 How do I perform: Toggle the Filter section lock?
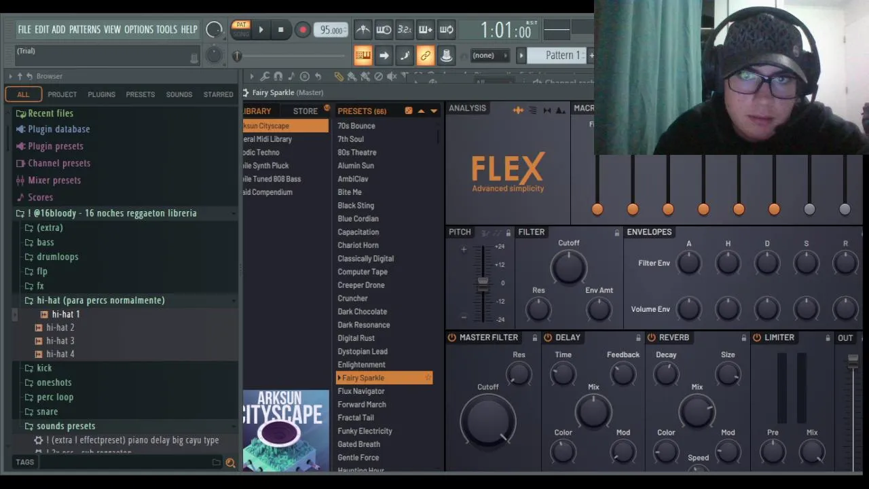(x=616, y=233)
